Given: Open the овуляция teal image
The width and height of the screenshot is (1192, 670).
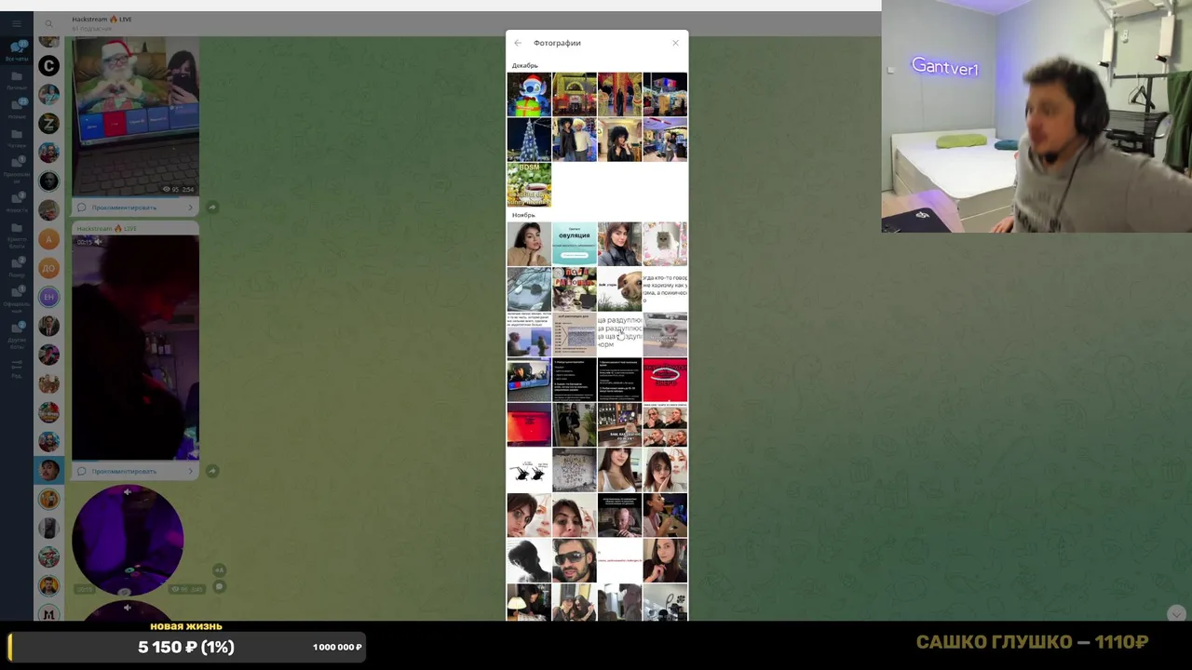Looking at the screenshot, I should pyautogui.click(x=575, y=244).
